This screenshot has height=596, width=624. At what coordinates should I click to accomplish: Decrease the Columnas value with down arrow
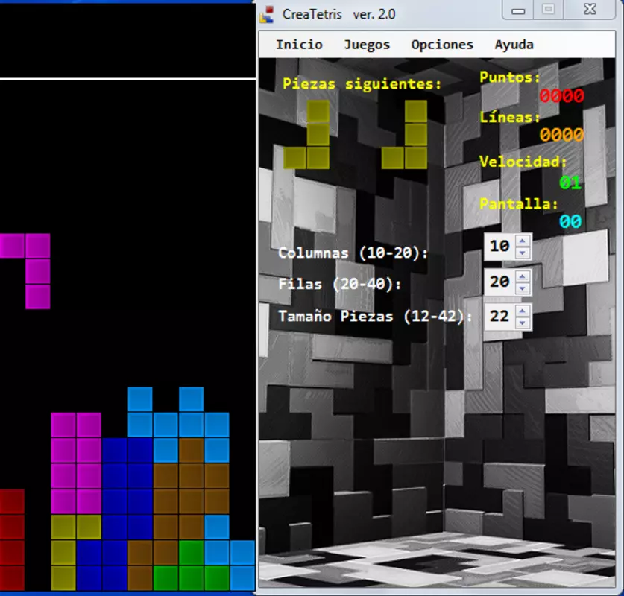tap(523, 253)
